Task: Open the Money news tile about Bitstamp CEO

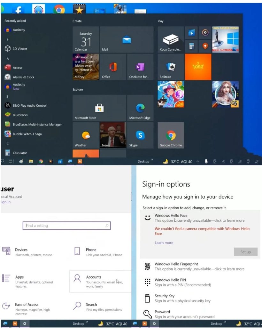Action: [86, 67]
